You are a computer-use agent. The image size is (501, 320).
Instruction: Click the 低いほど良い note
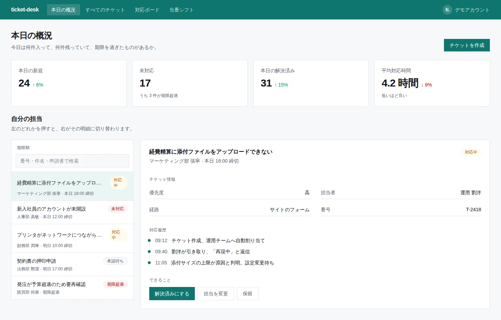pyautogui.click(x=394, y=96)
